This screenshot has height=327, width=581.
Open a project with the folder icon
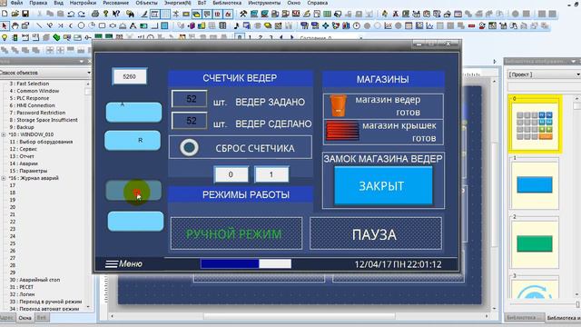click(15, 15)
